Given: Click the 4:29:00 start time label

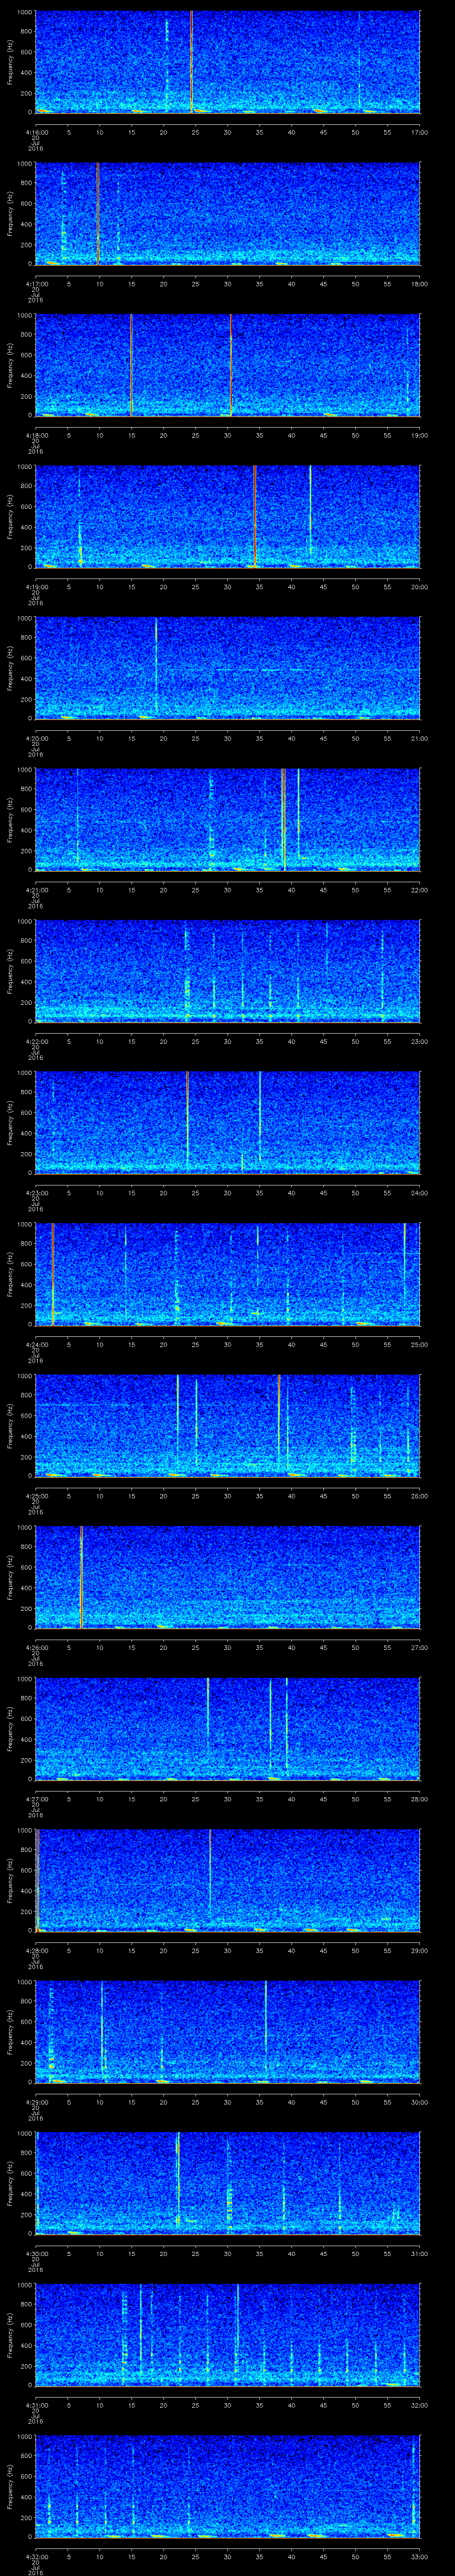Looking at the screenshot, I should click(36, 2102).
